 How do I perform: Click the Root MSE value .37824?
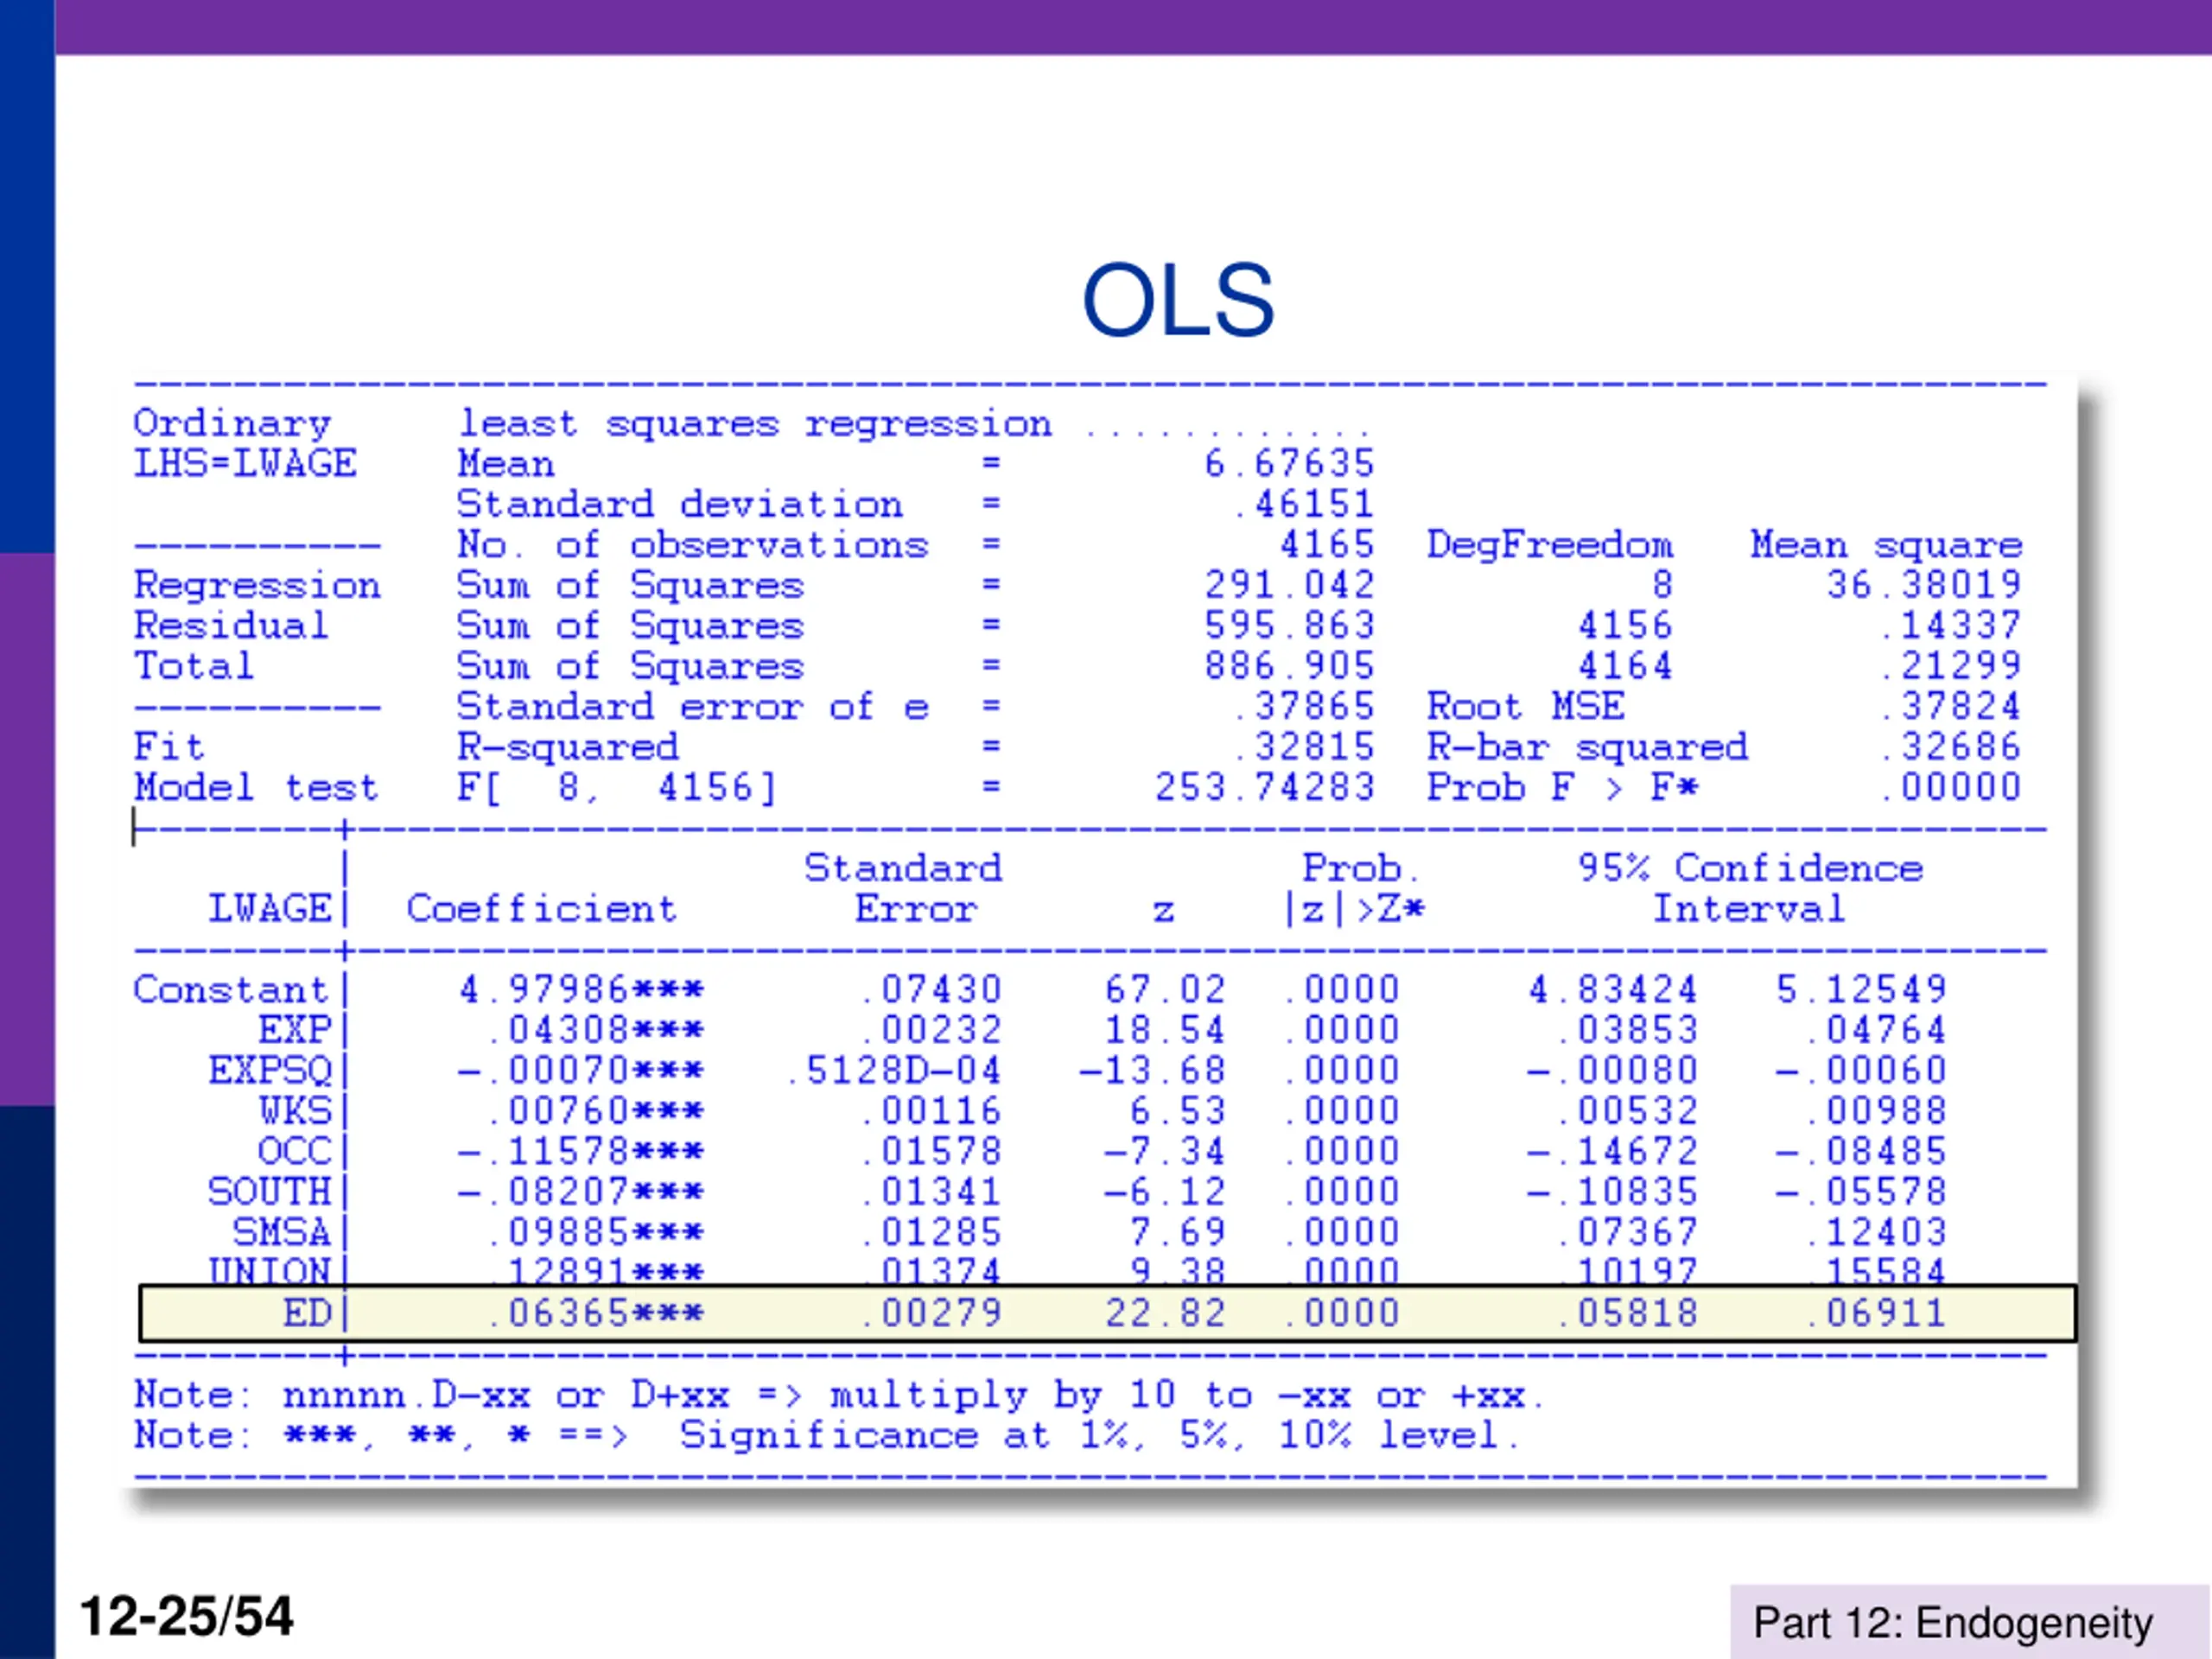click(x=1950, y=707)
